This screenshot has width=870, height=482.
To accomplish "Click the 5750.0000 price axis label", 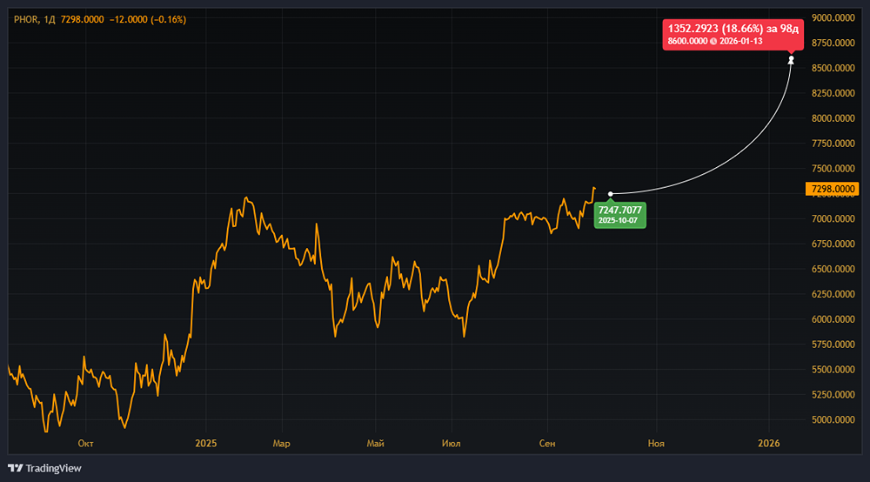I will coord(833,345).
